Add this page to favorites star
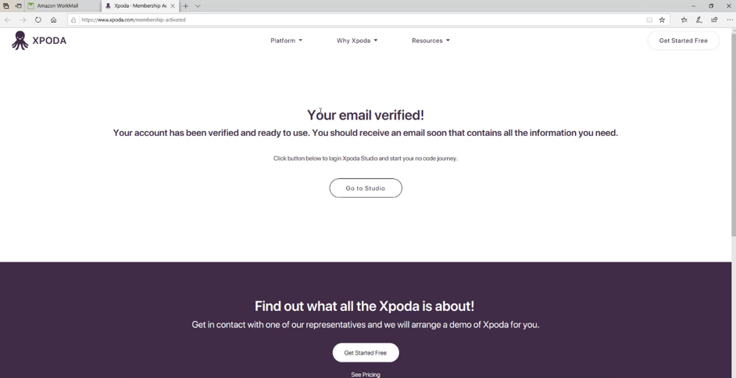736x378 pixels. [662, 20]
